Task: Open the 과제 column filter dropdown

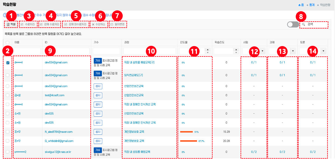Action: pyautogui.click(x=293, y=51)
